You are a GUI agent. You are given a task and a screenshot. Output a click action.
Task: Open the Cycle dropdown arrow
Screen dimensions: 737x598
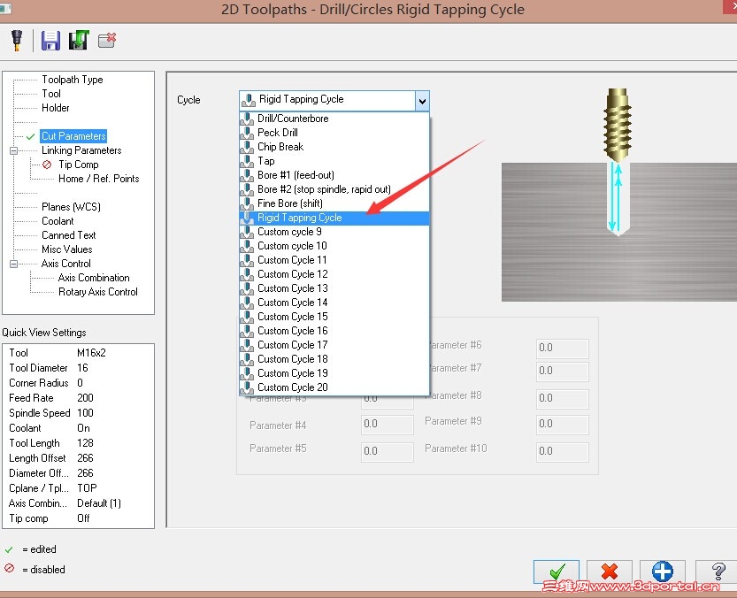tap(422, 101)
